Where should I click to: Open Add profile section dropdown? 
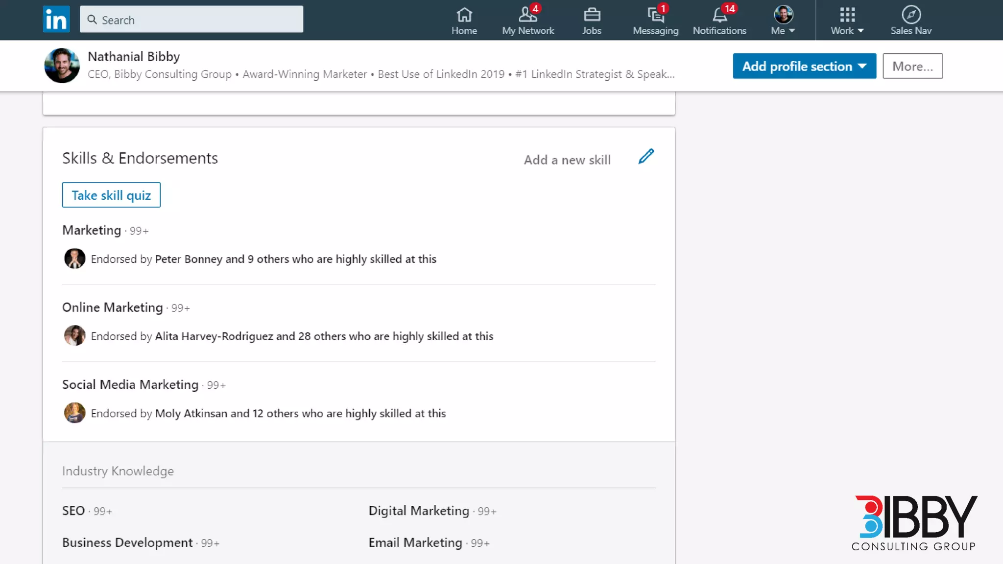804,66
